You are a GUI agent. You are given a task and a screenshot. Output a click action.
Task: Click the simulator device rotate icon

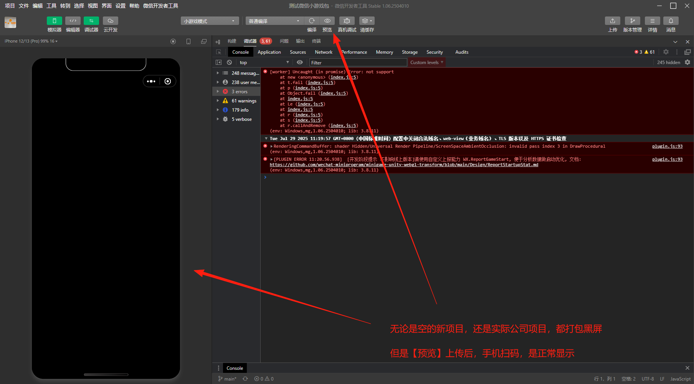[x=188, y=41]
